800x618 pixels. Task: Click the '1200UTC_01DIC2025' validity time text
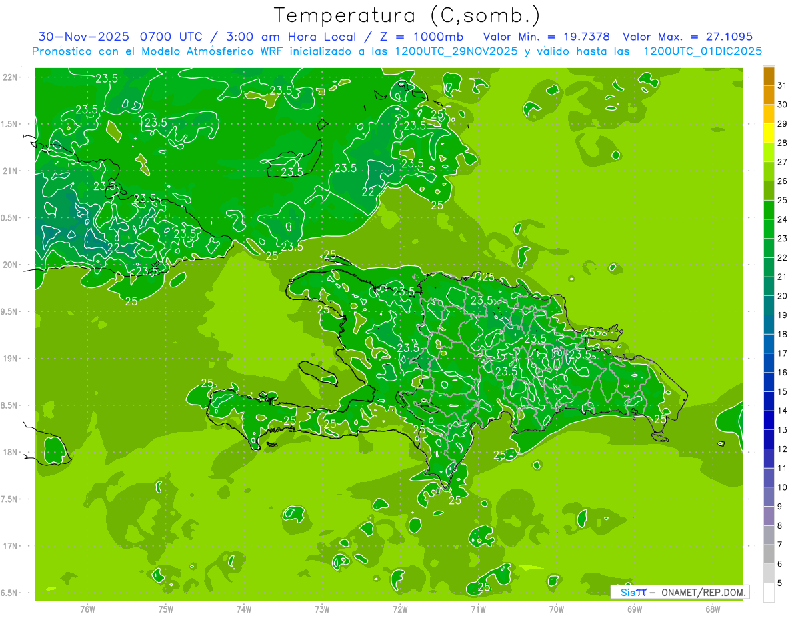702,51
